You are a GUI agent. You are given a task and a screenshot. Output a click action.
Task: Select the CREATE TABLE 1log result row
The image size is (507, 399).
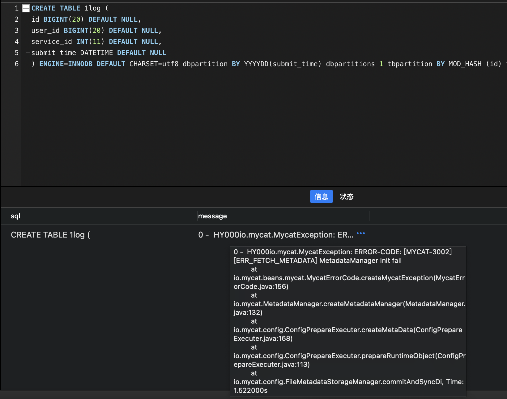coord(50,234)
